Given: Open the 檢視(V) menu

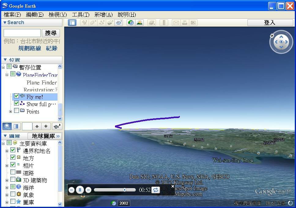Looking at the screenshot, I should pos(57,15).
